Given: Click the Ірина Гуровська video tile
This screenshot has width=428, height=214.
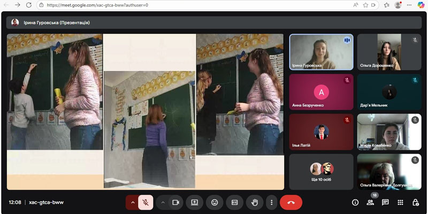Looking at the screenshot, I should point(321,52).
